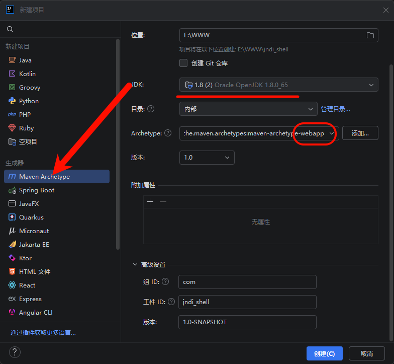Open the 目录 catalog dropdown

pyautogui.click(x=248, y=109)
